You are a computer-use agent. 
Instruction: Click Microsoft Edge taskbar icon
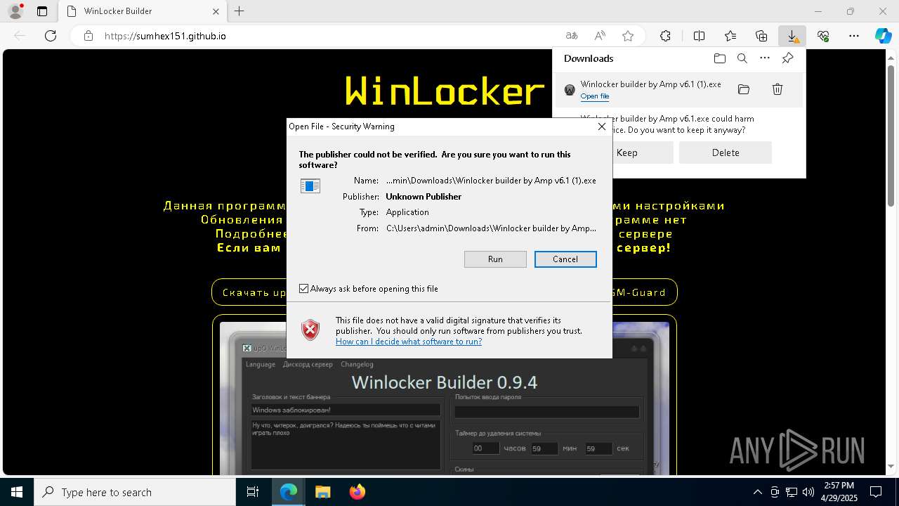(289, 492)
